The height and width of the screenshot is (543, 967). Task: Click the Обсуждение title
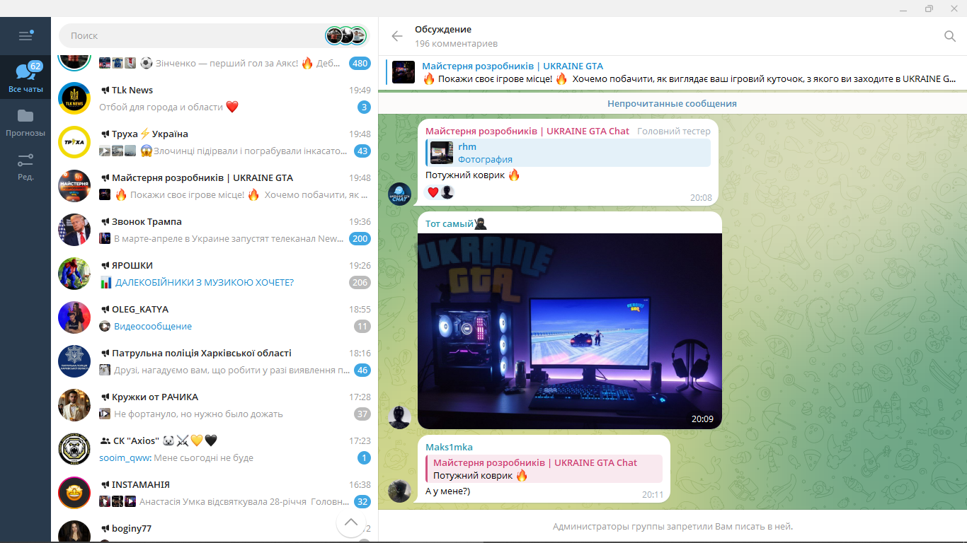pyautogui.click(x=443, y=29)
